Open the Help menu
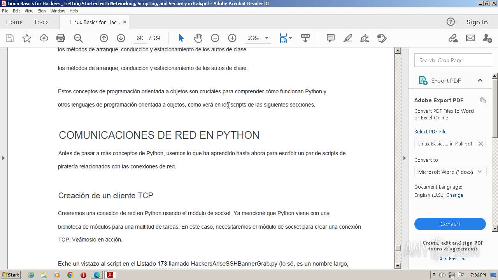Screen dimensions: 498x280 click(x=74, y=11)
